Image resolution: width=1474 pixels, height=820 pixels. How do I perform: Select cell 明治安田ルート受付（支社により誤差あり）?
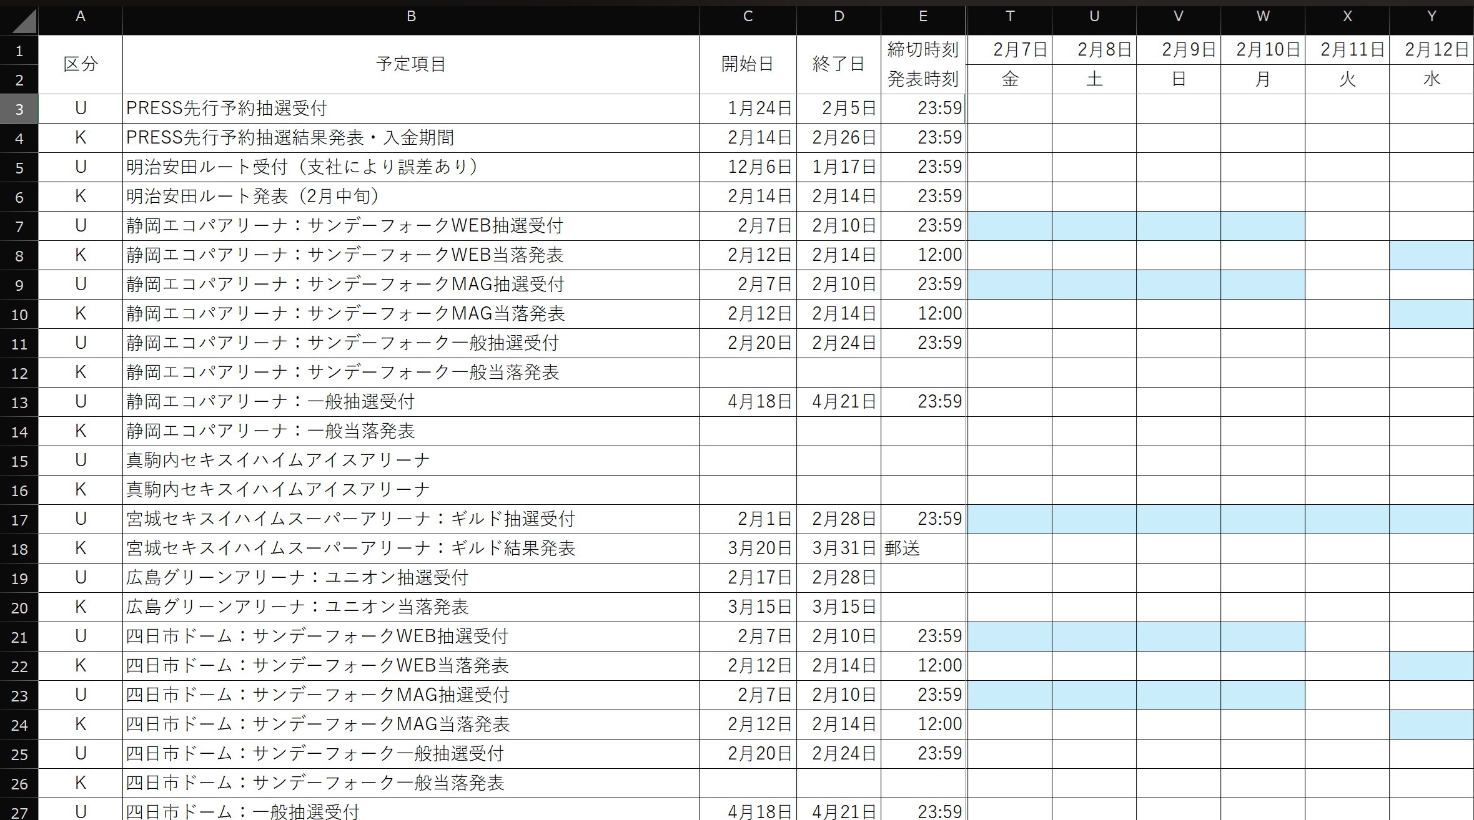pyautogui.click(x=411, y=167)
